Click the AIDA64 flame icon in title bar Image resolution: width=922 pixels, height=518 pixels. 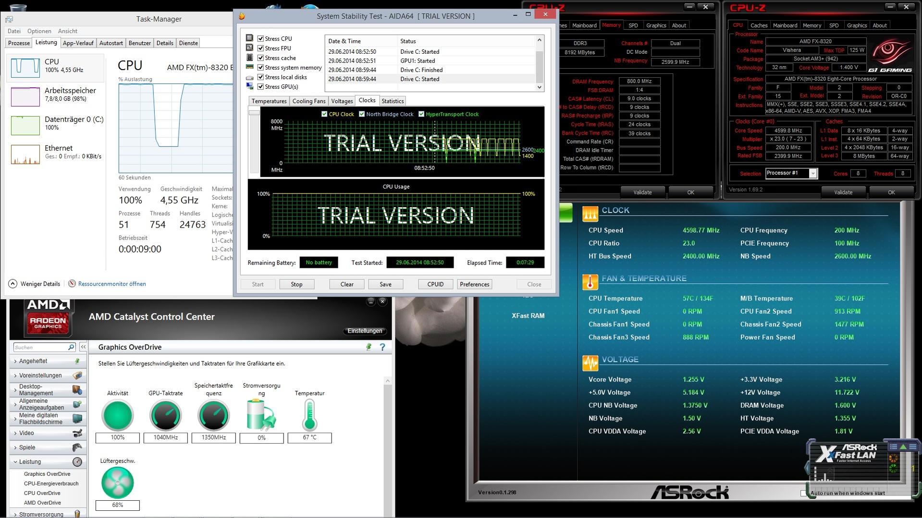[x=242, y=16]
